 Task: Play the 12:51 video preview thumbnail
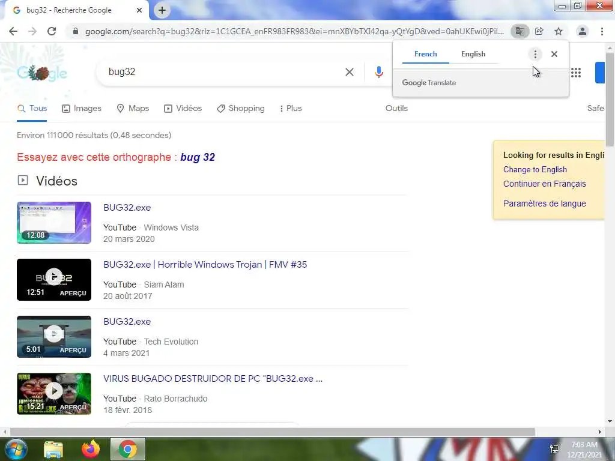[54, 280]
